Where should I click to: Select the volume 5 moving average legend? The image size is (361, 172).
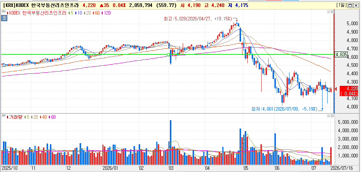(x=26, y=117)
